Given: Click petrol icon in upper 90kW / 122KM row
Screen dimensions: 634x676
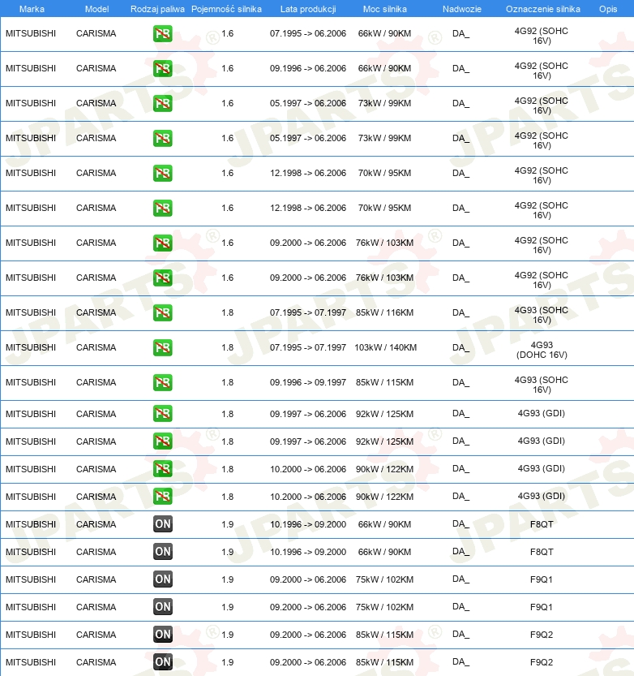Looking at the screenshot, I should click(x=163, y=468).
